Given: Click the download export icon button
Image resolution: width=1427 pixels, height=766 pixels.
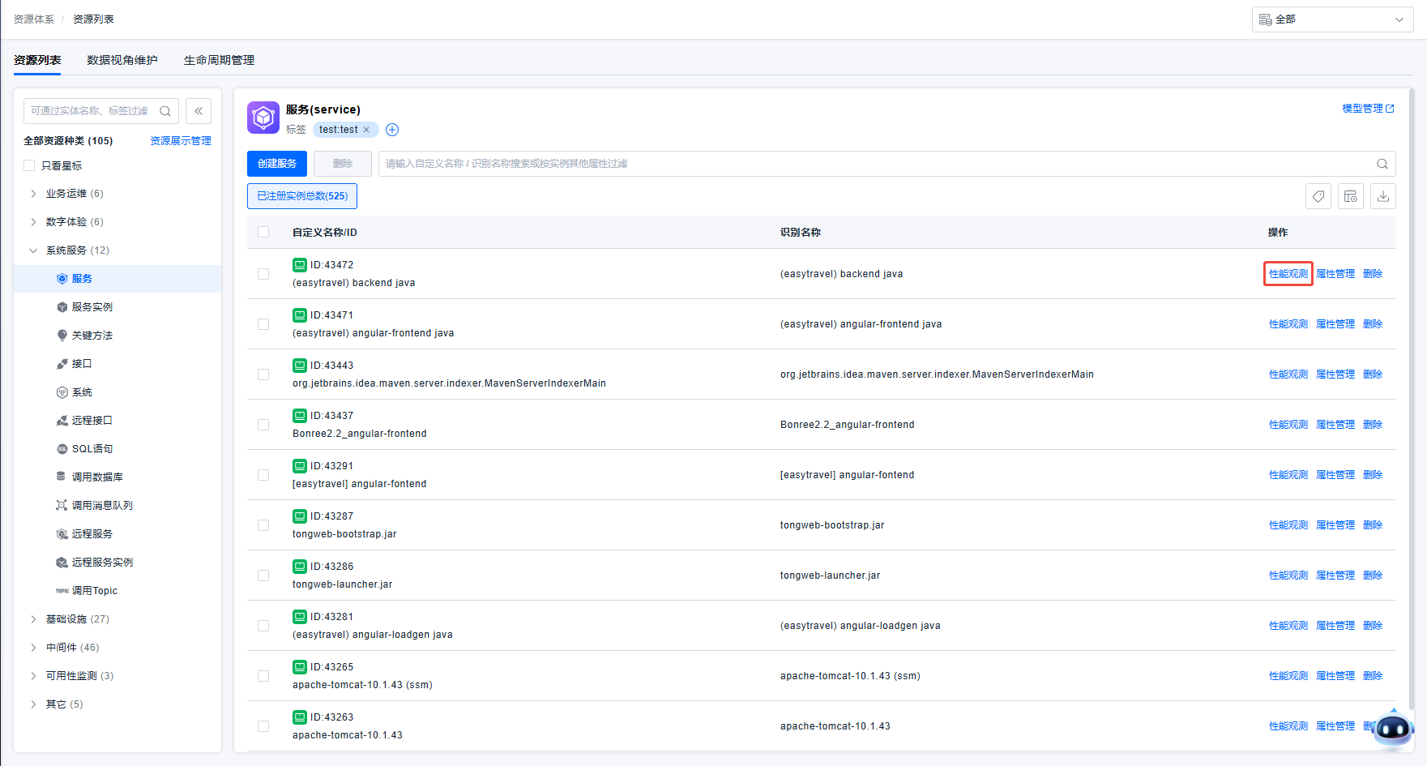Looking at the screenshot, I should 1383,196.
